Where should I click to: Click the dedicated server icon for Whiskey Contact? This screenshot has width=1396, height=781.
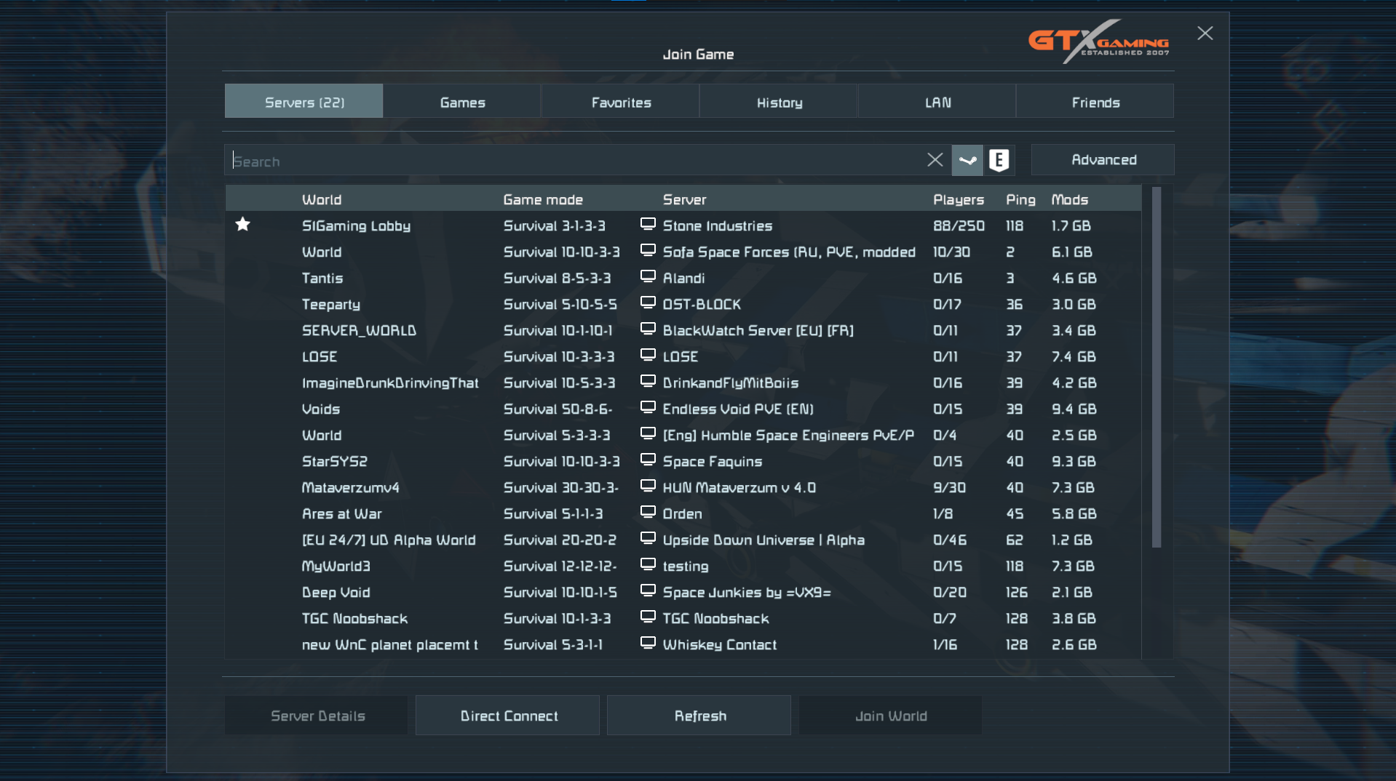[647, 644]
